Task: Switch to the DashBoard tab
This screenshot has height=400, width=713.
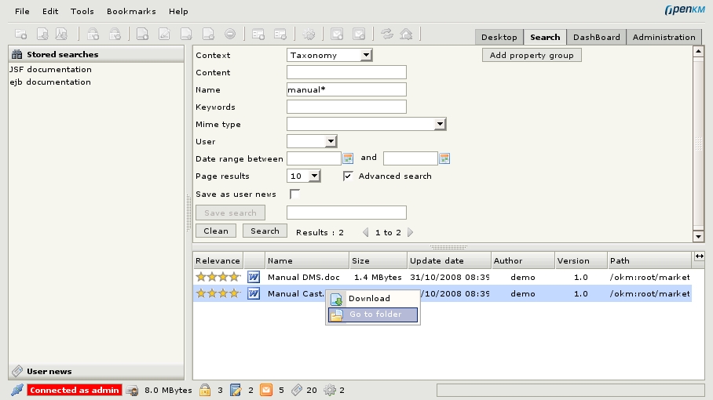Action: 597,37
